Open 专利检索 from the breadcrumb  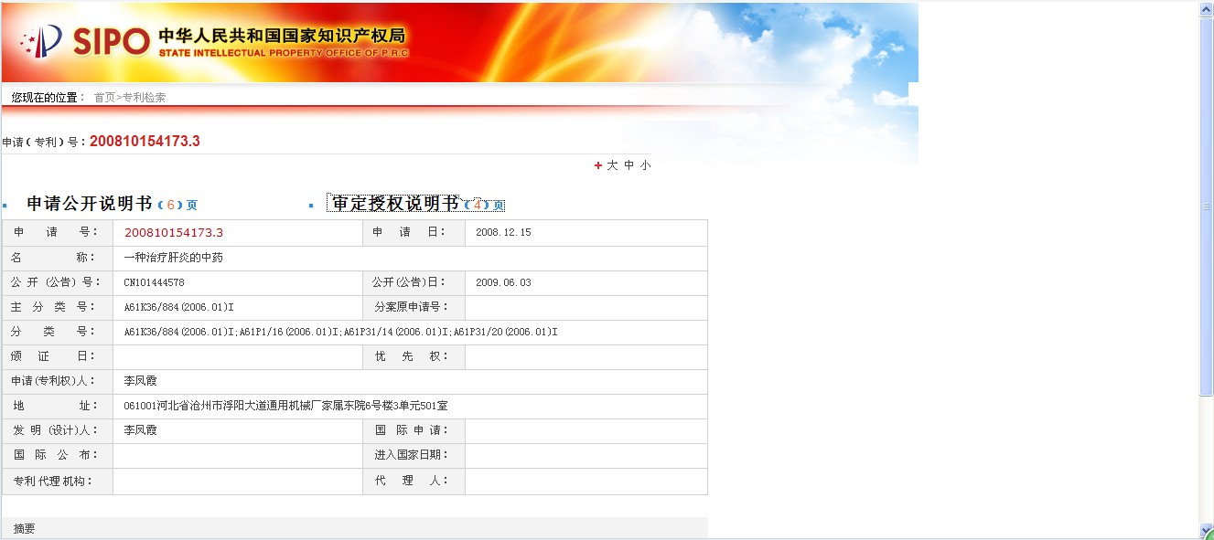[x=145, y=97]
